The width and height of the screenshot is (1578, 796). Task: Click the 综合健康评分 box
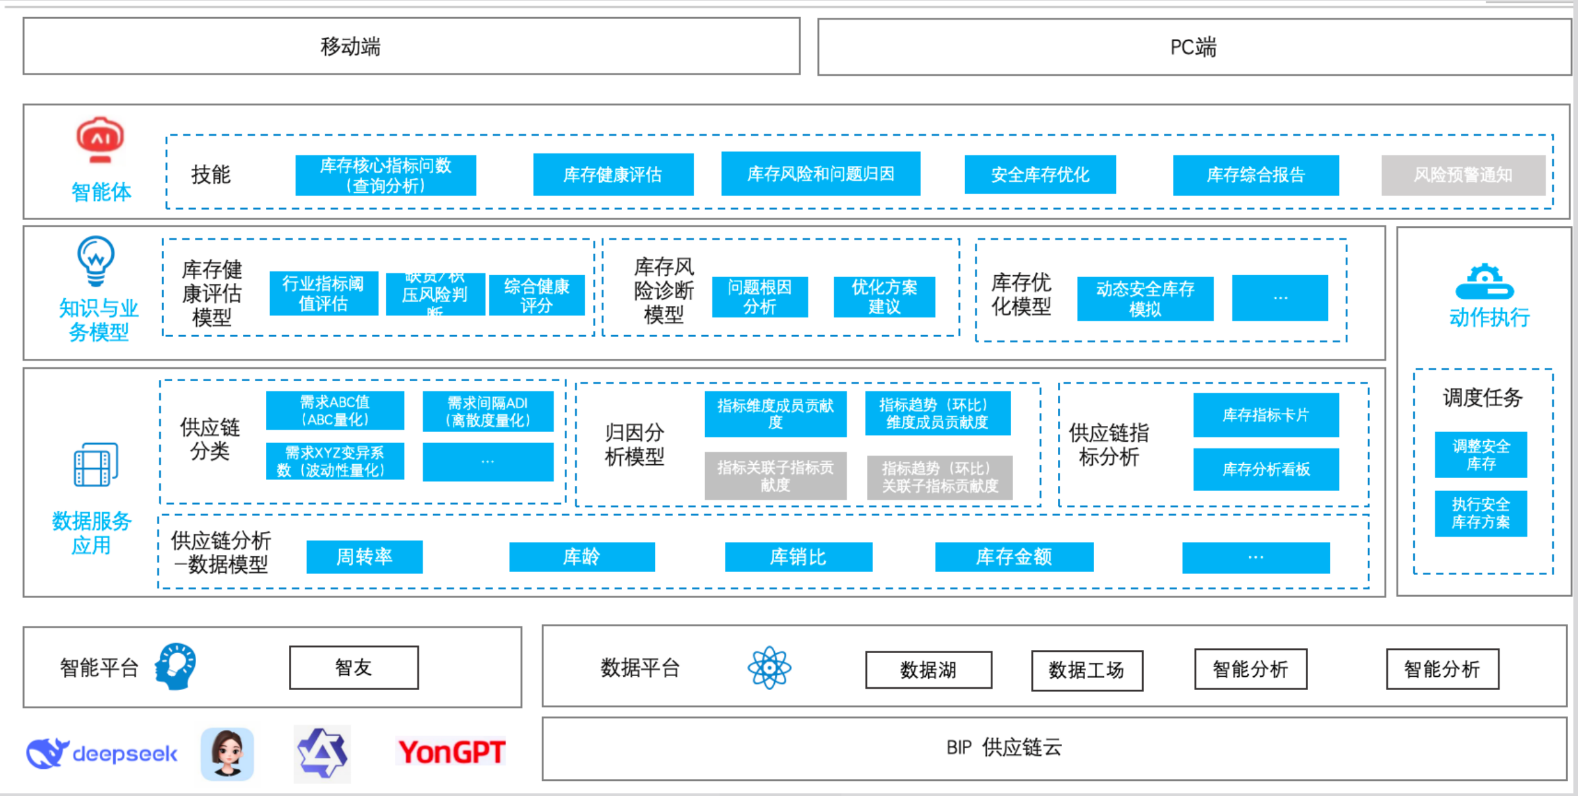[537, 296]
